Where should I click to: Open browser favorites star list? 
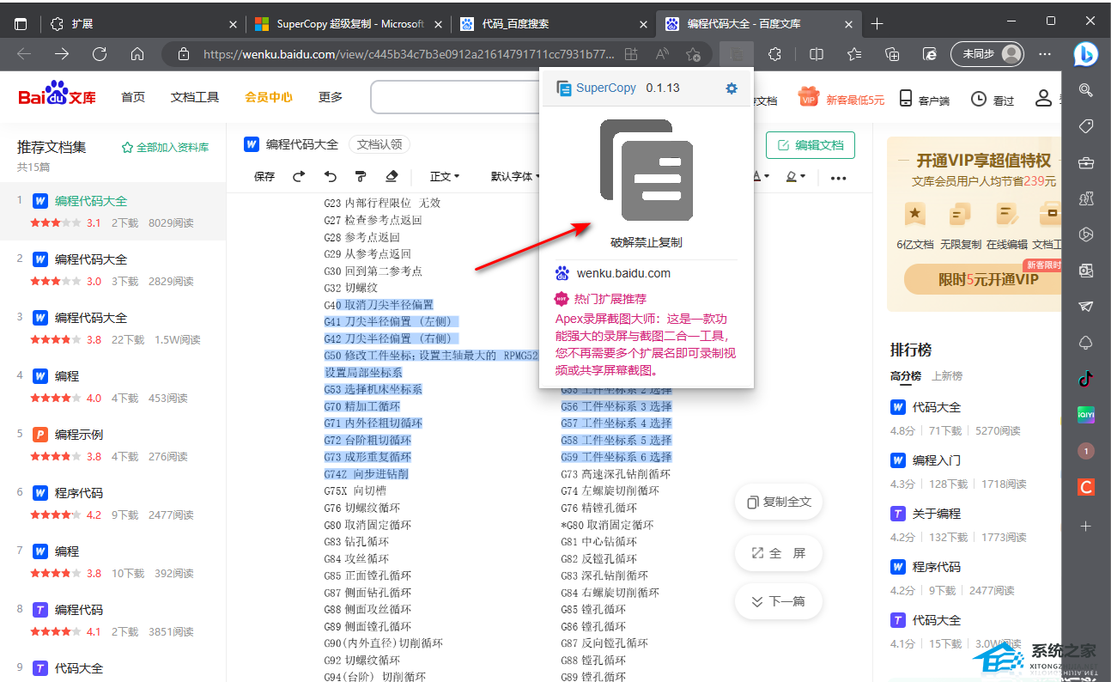pyautogui.click(x=854, y=54)
